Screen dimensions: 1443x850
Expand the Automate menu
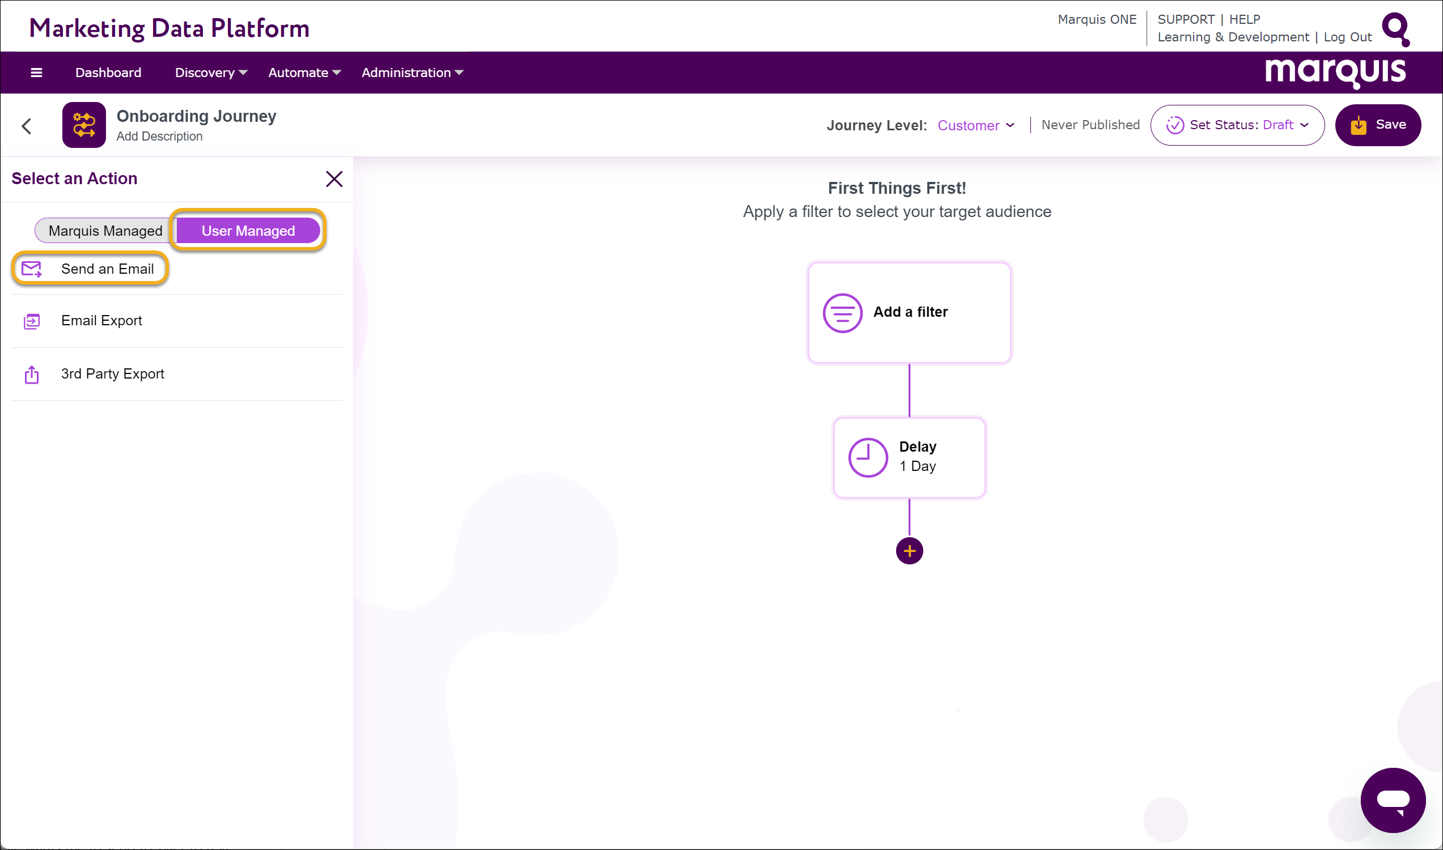click(x=304, y=73)
